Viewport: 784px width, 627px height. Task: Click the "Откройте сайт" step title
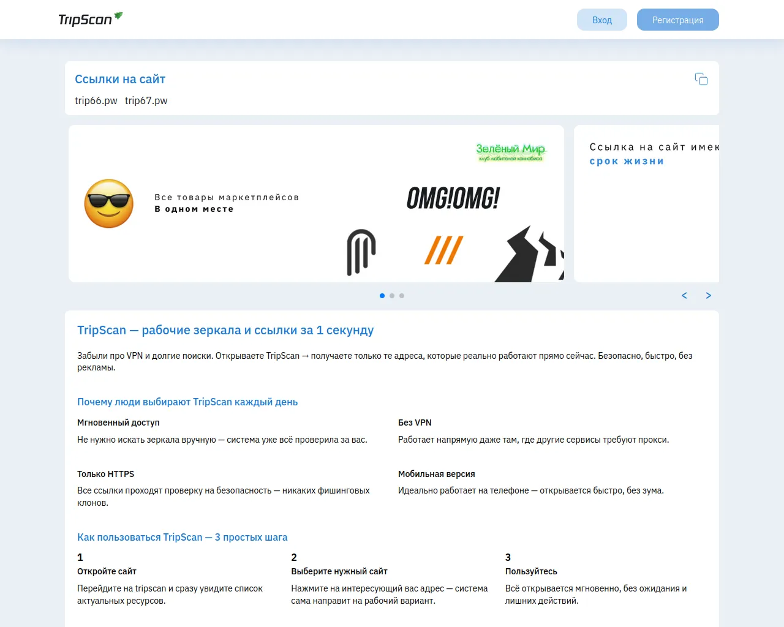tap(107, 571)
